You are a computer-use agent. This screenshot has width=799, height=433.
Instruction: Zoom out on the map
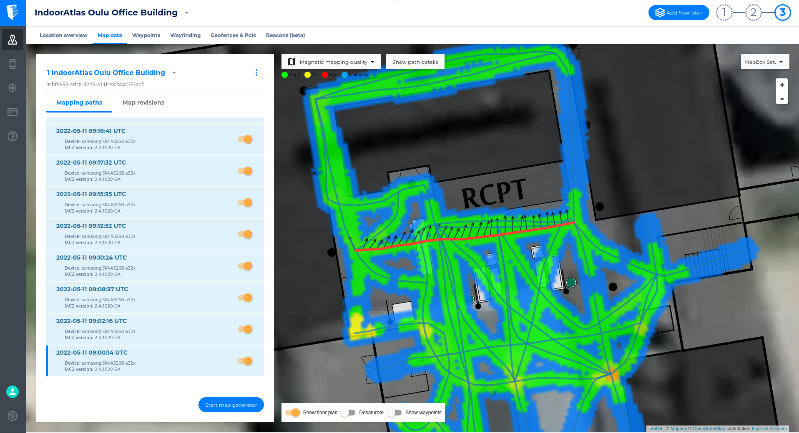(782, 98)
